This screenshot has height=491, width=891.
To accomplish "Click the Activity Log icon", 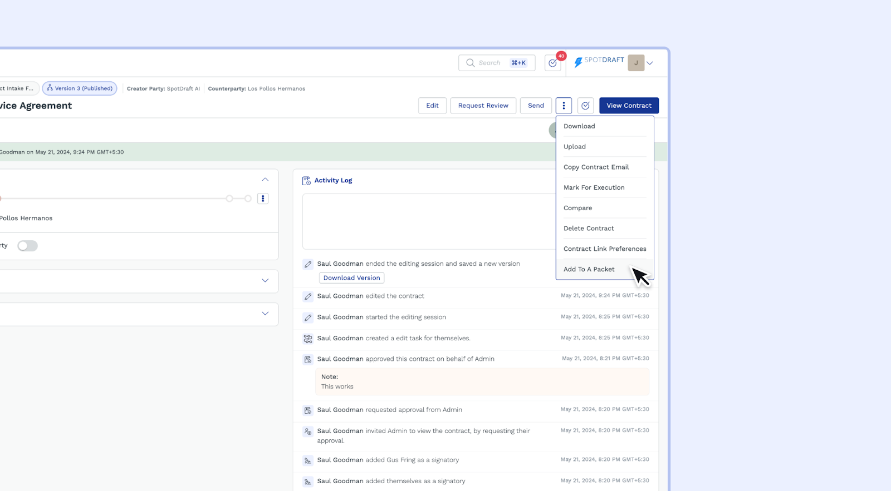I will (x=306, y=181).
